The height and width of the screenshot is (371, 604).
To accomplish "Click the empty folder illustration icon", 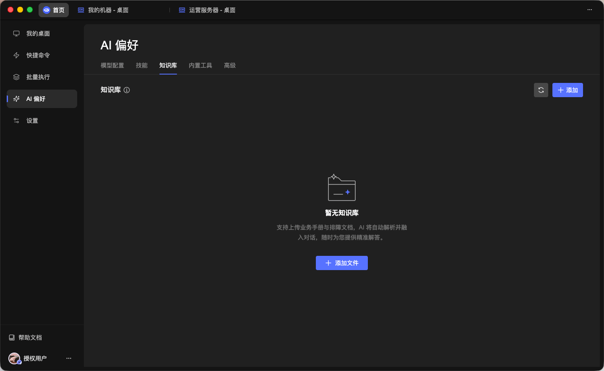I will [342, 187].
